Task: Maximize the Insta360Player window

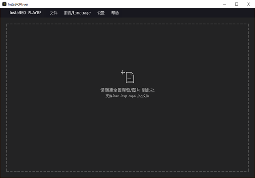Action: (x=236, y=4)
